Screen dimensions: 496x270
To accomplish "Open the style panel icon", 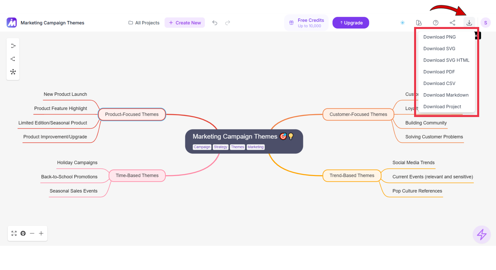I will click(419, 23).
